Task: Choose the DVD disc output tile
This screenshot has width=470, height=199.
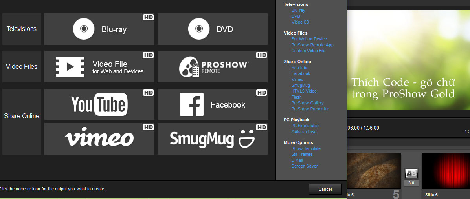Action: click(213, 29)
